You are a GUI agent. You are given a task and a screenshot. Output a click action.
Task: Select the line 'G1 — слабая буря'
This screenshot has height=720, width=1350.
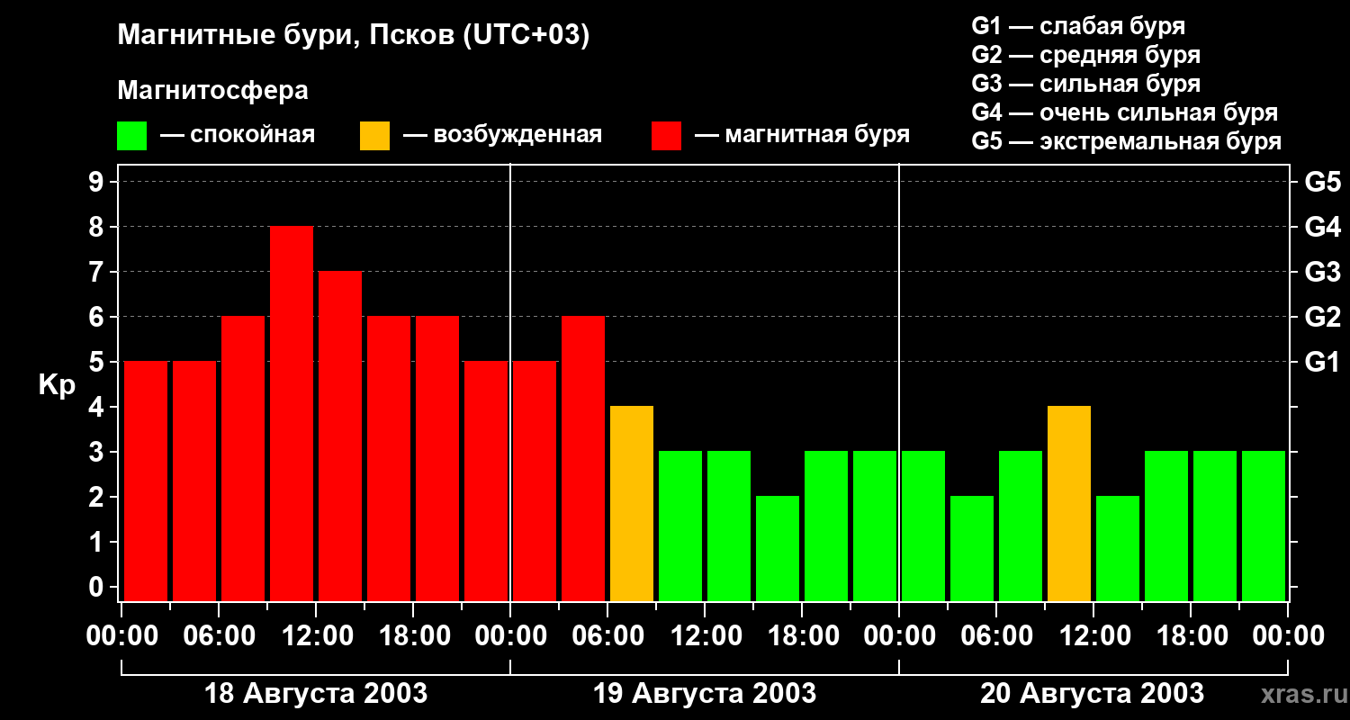pos(1078,26)
